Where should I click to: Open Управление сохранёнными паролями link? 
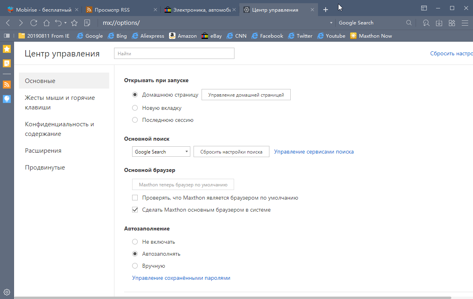[181, 278]
